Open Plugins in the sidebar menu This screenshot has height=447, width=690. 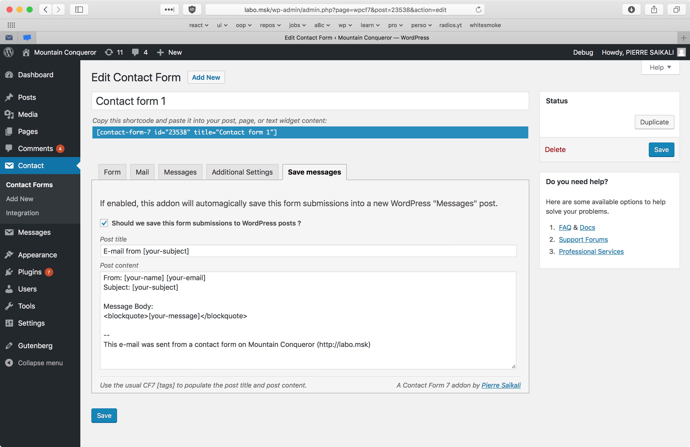click(x=30, y=272)
